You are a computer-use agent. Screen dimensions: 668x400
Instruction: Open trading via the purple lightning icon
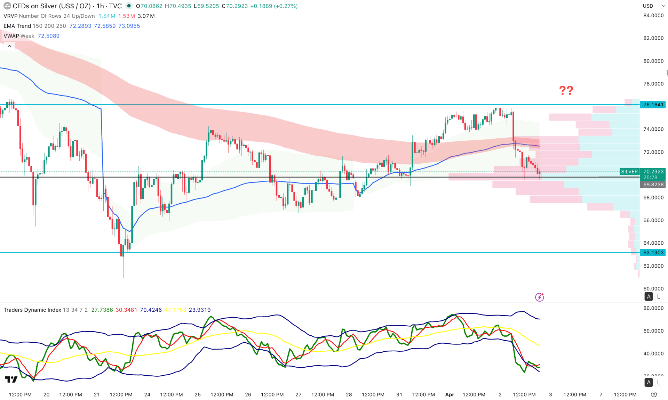point(539,297)
